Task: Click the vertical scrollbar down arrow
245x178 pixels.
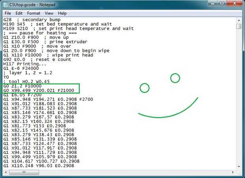Action: (x=239, y=167)
